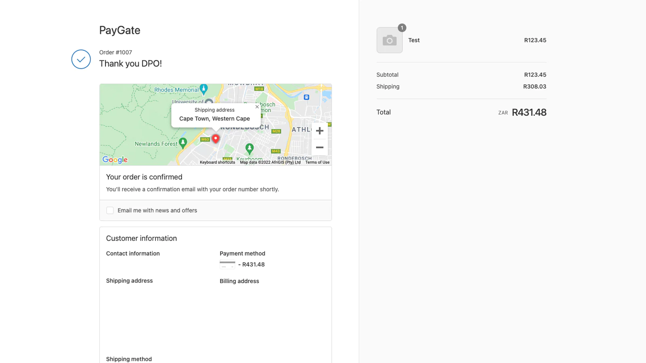Click the quantity badge on product
646x363 pixels.
point(402,28)
